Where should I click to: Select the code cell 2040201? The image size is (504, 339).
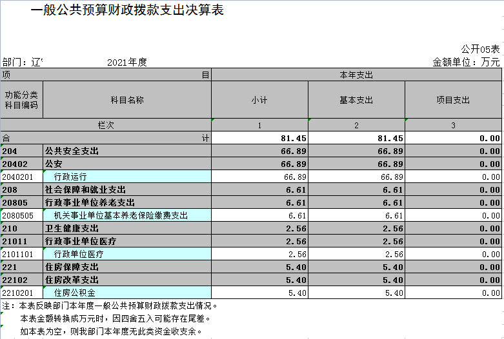(21, 177)
